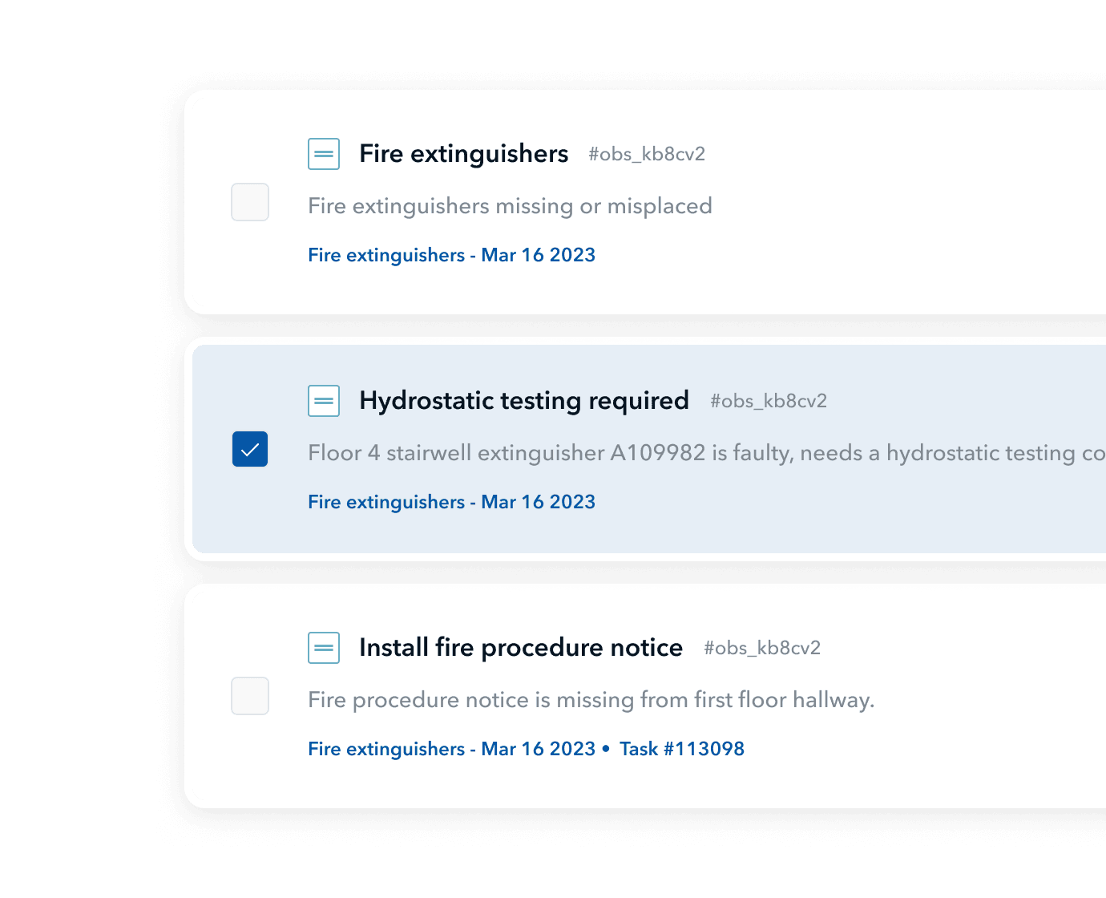The height and width of the screenshot is (898, 1106).
Task: Click the 'Fire extinguishers missing or misplaced' description
Action: click(510, 206)
